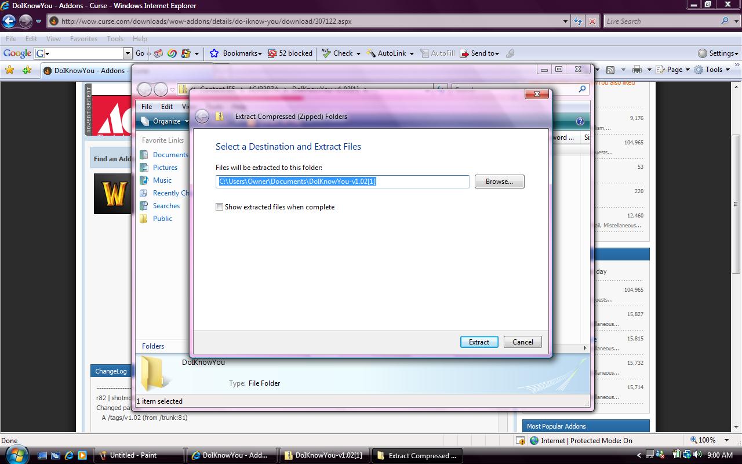742x464 pixels.
Task: Click the Explorer search magnifier icon
Action: [x=583, y=89]
